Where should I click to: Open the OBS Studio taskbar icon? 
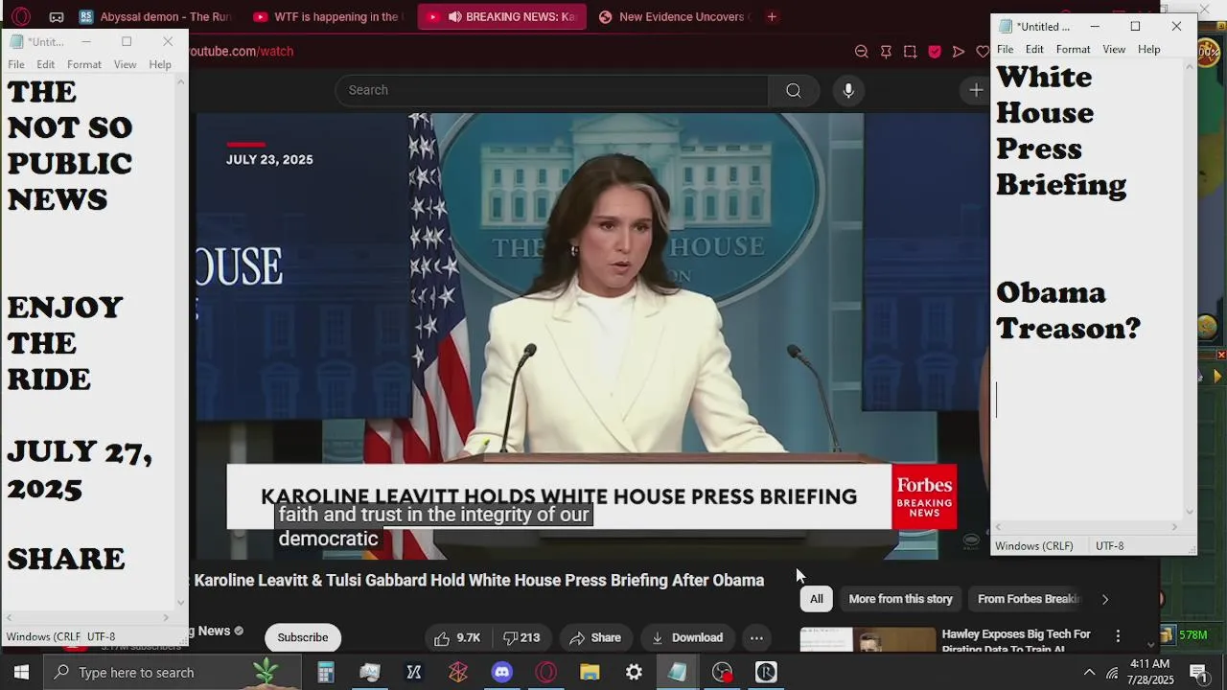point(722,672)
